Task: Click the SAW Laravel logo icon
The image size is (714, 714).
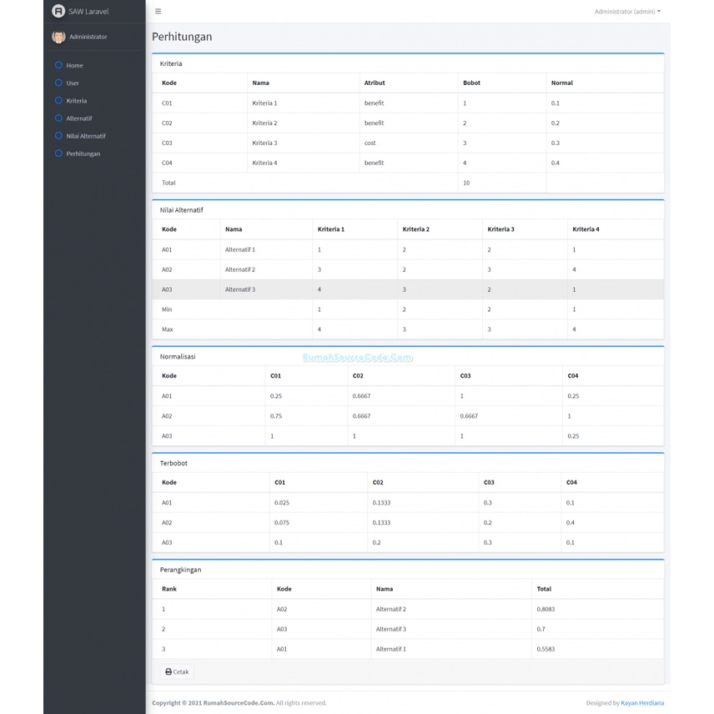Action: point(58,11)
